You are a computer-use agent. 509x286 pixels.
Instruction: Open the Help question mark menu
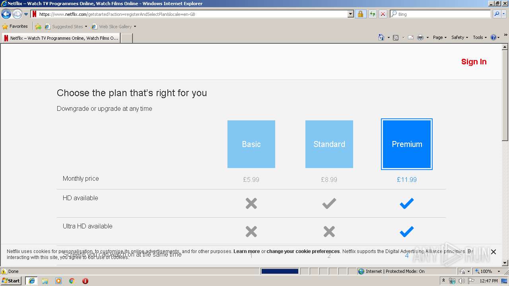495,37
